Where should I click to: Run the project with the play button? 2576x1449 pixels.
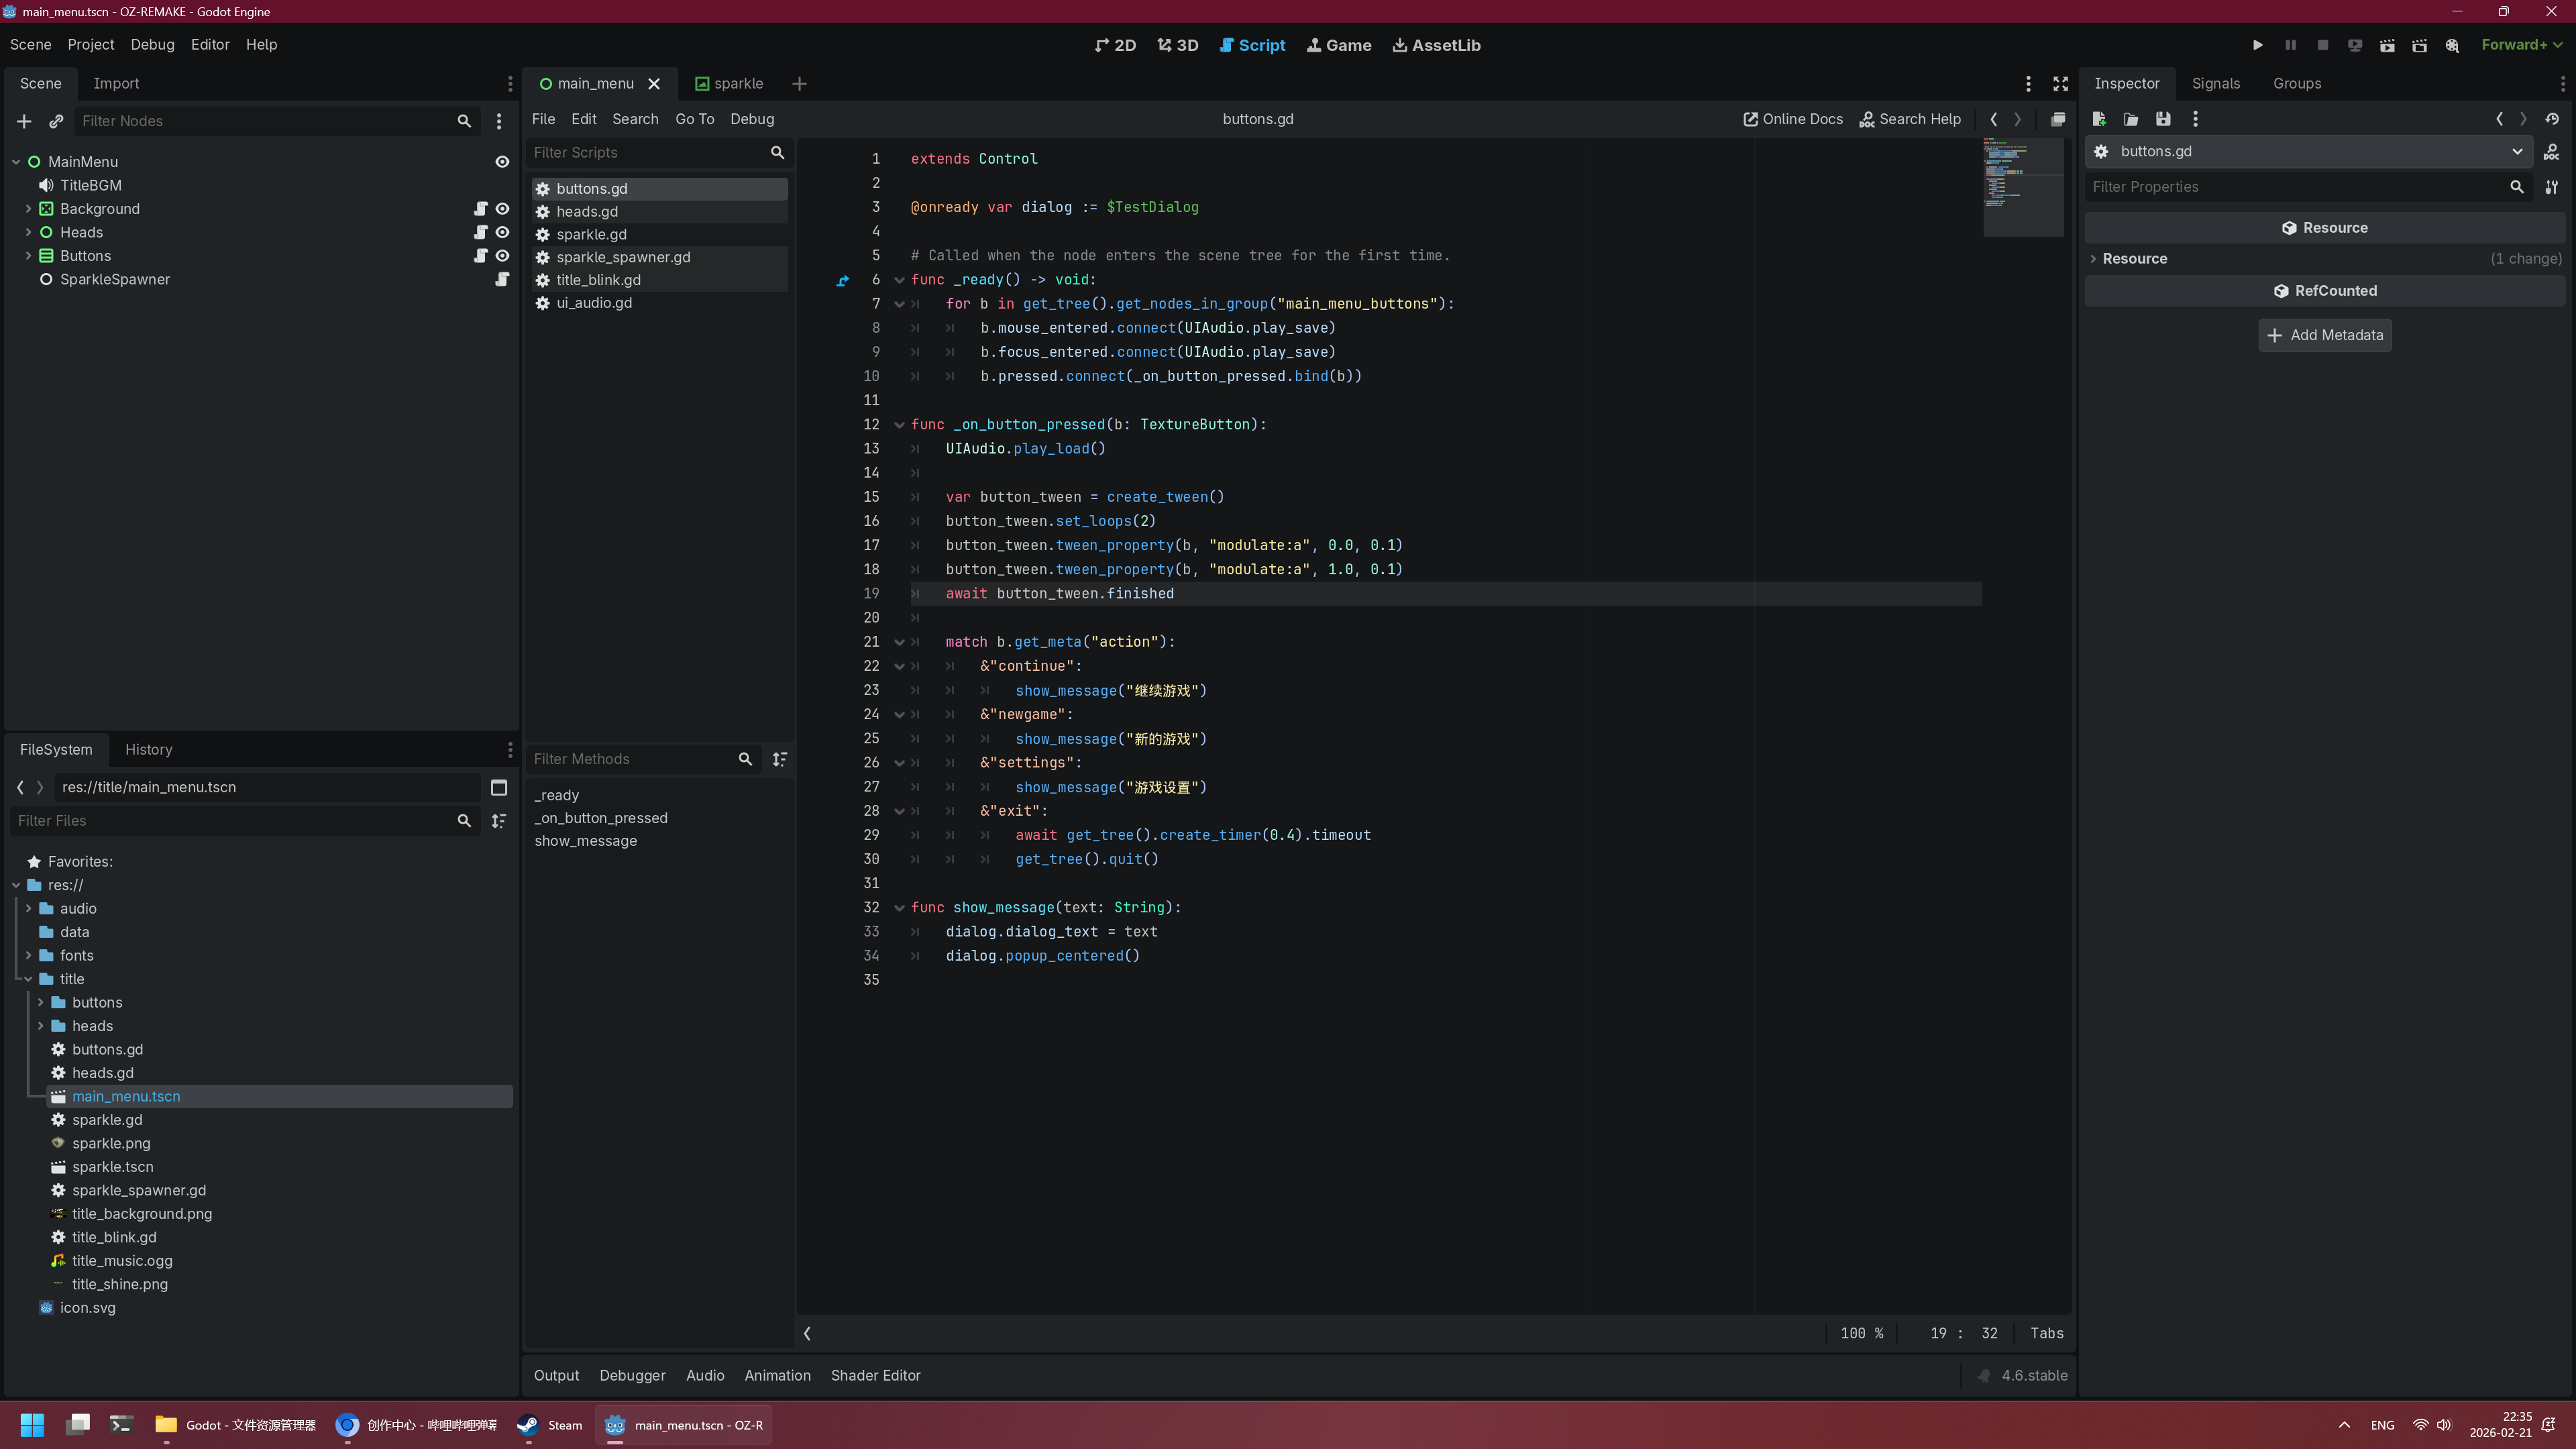2257,45
